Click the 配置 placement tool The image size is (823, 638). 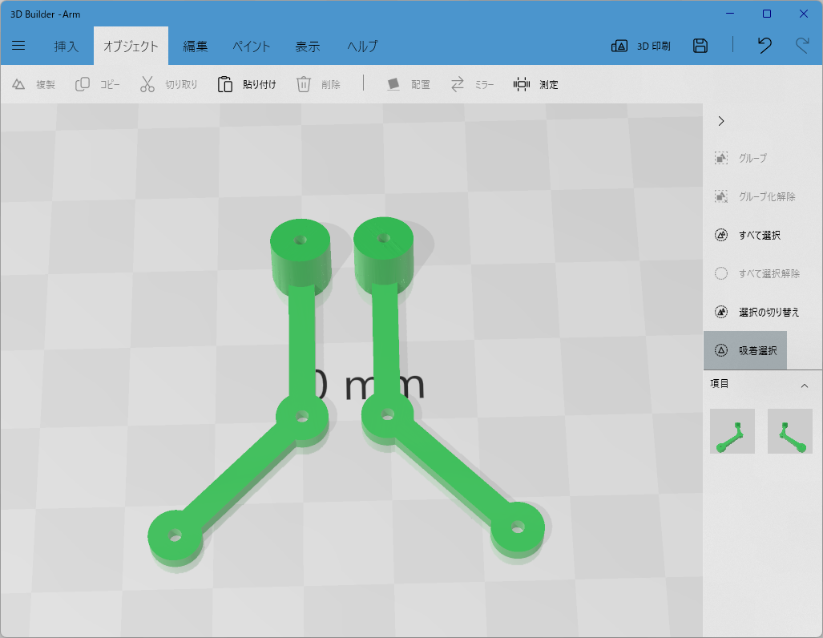(x=409, y=84)
